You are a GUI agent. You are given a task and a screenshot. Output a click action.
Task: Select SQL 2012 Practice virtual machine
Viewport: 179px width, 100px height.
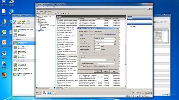(x=23, y=69)
